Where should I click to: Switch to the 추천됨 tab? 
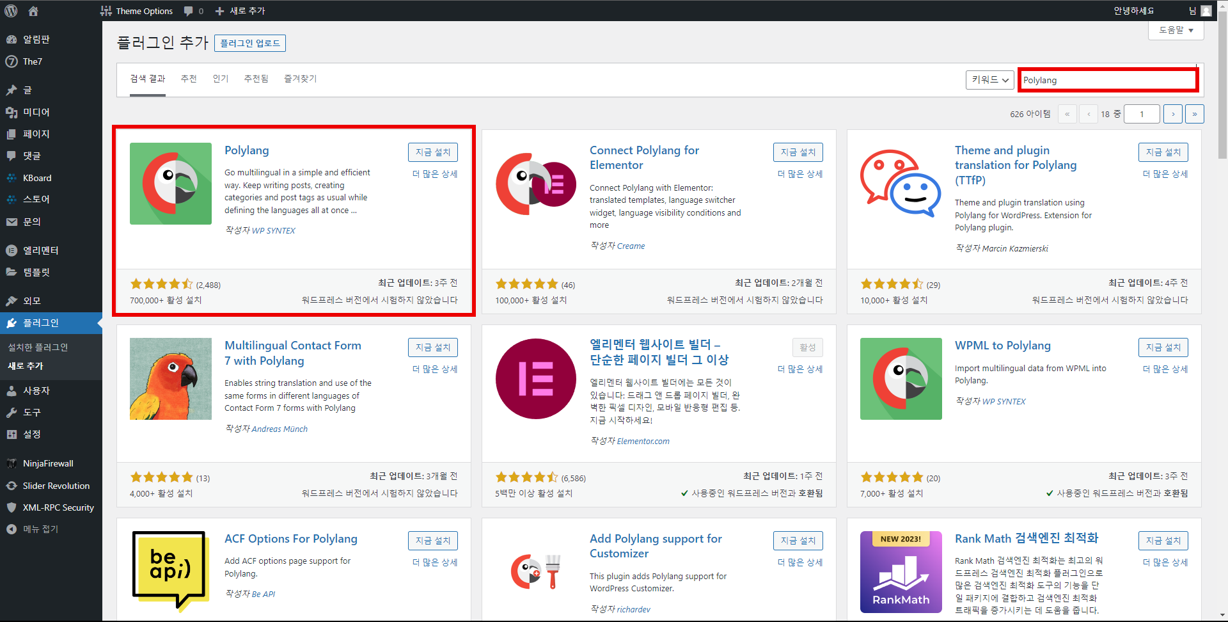click(x=256, y=79)
